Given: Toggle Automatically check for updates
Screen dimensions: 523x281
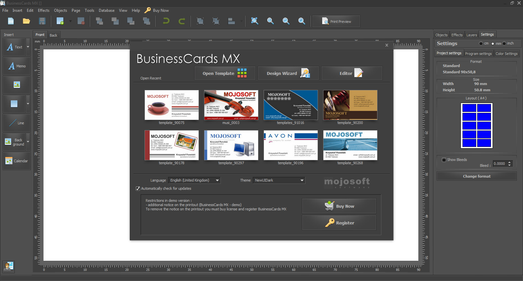Looking at the screenshot, I should 138,188.
